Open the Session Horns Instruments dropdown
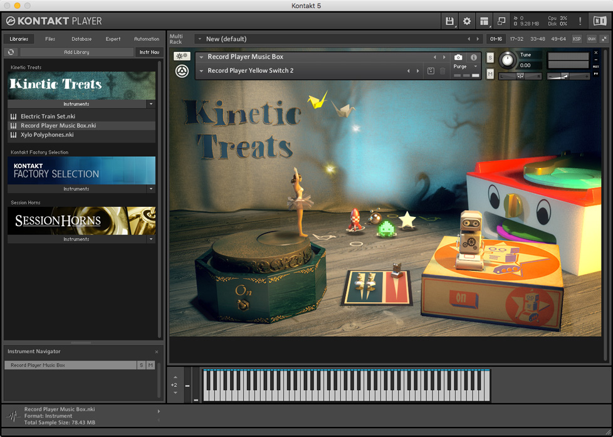613x437 pixels. pyautogui.click(x=150, y=239)
